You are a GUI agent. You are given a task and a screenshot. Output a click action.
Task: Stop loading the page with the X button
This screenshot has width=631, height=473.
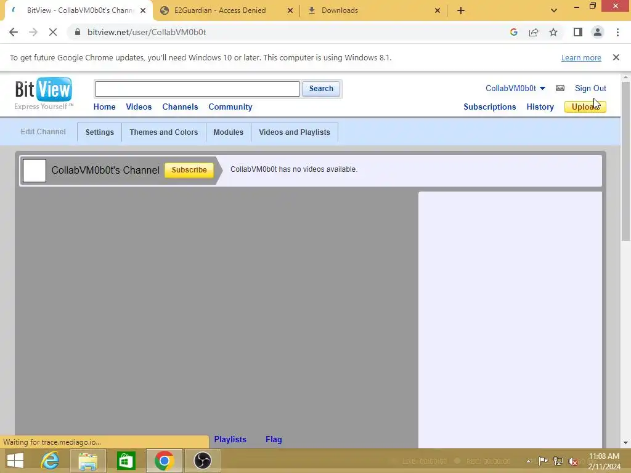tap(53, 32)
